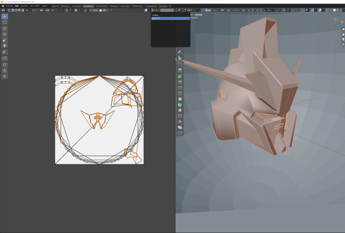Click the UV map name field
This screenshot has height=233, width=345.
click(163, 10)
